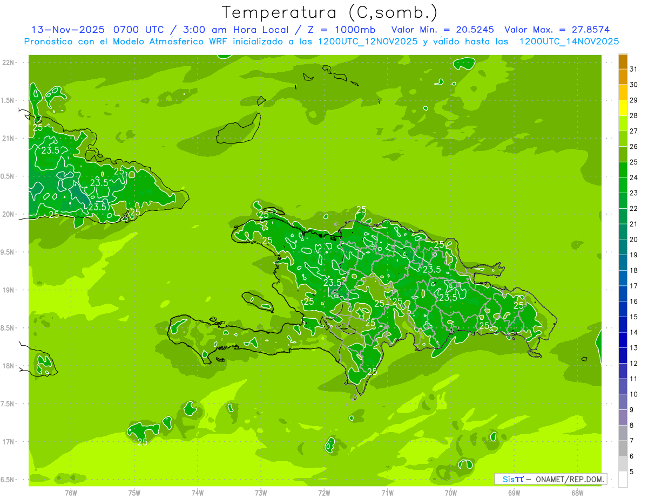Click the '76W' longitude label
This screenshot has width=648, height=500.
[x=71, y=493]
